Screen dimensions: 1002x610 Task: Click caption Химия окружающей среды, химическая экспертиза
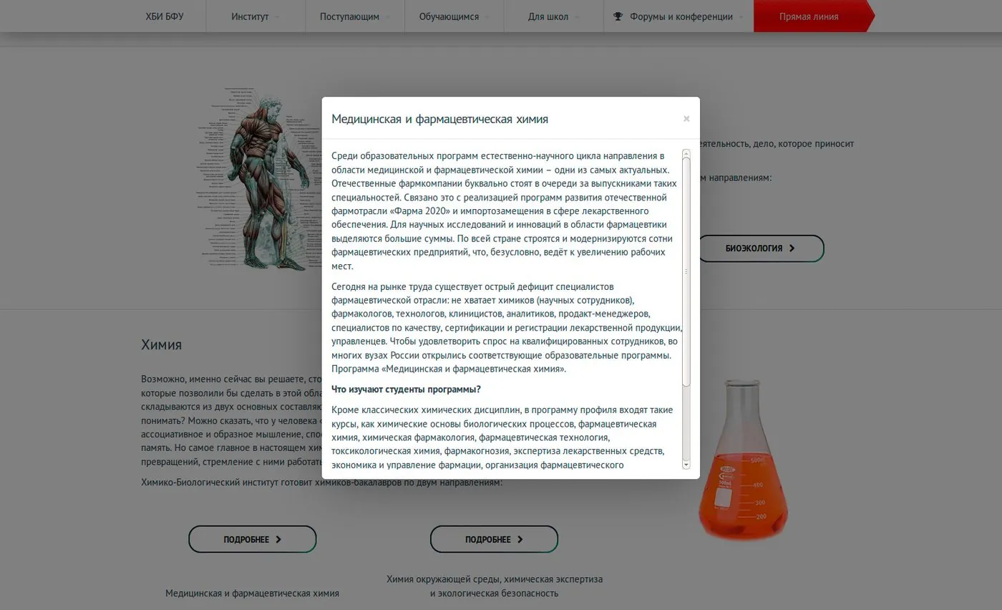pyautogui.click(x=494, y=586)
